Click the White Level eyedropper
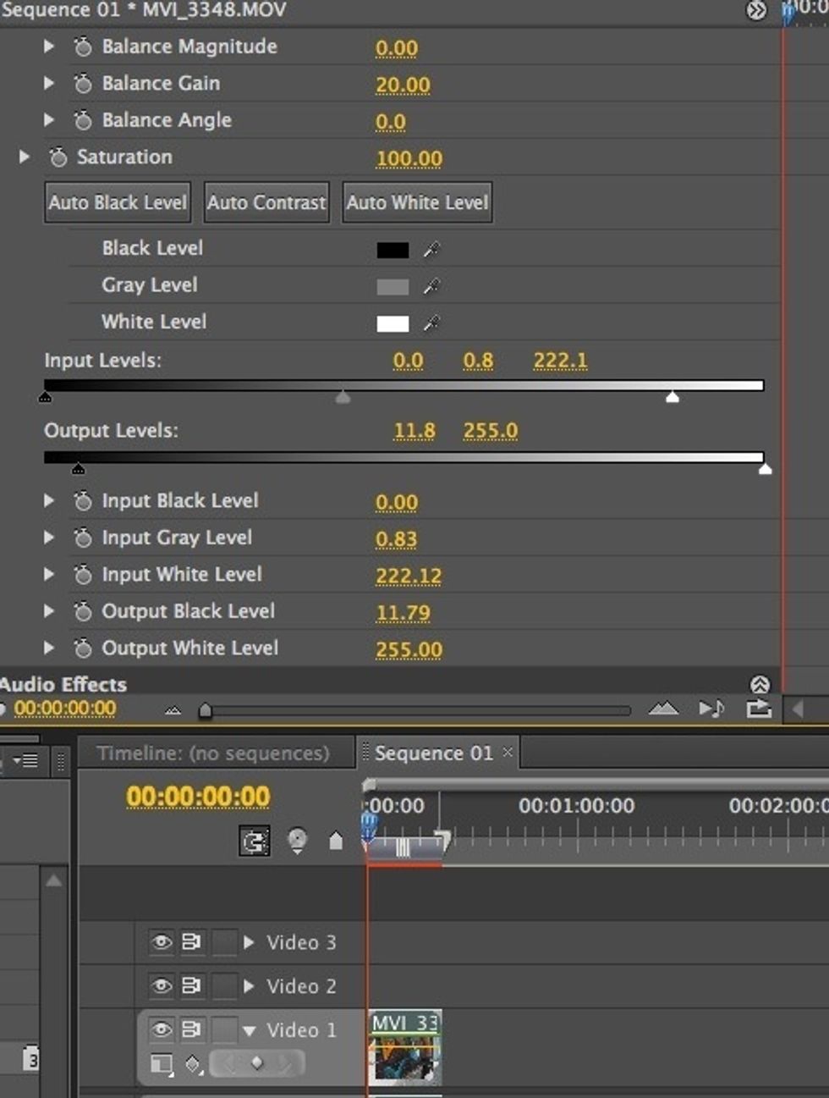The height and width of the screenshot is (1098, 829). pos(432,323)
